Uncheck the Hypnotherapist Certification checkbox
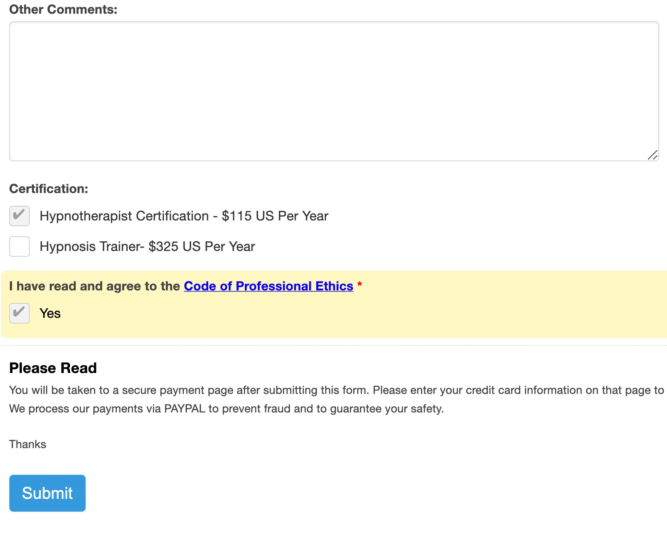This screenshot has width=667, height=541. point(20,216)
